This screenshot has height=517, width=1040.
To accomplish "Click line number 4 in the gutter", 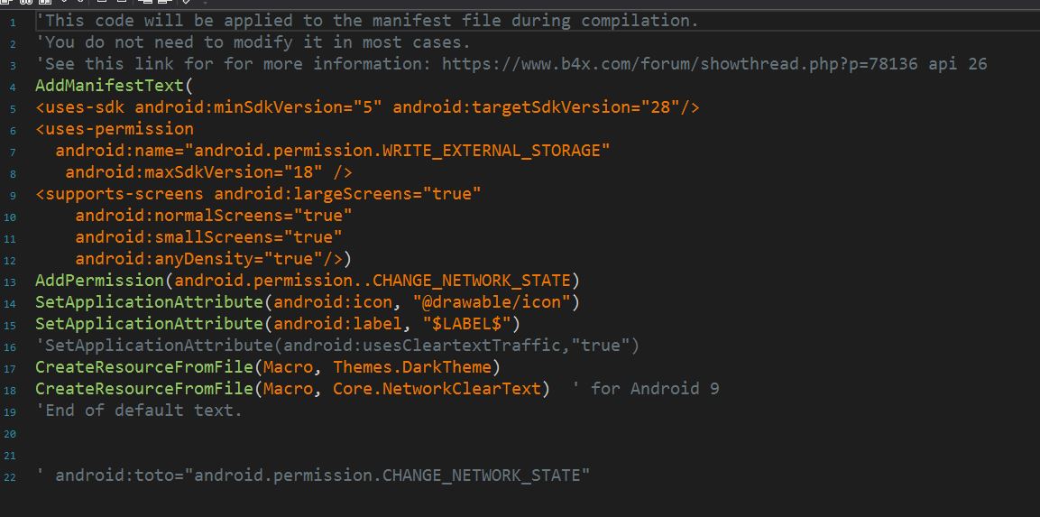I will pyautogui.click(x=13, y=87).
